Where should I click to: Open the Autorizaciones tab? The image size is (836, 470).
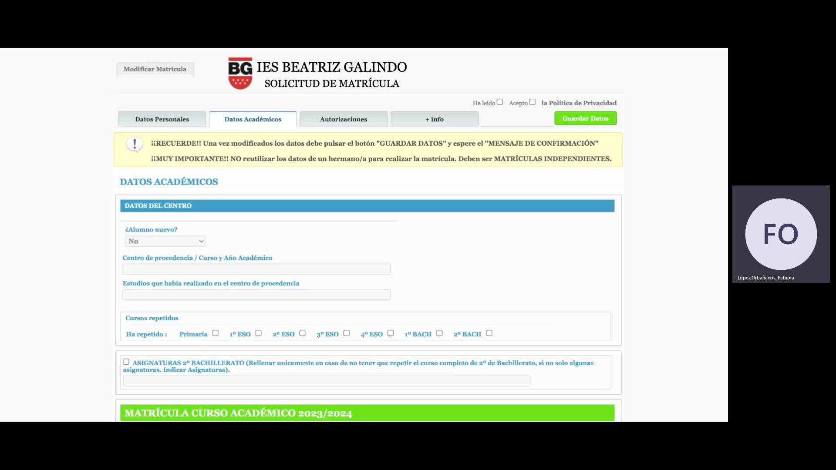[x=343, y=119]
